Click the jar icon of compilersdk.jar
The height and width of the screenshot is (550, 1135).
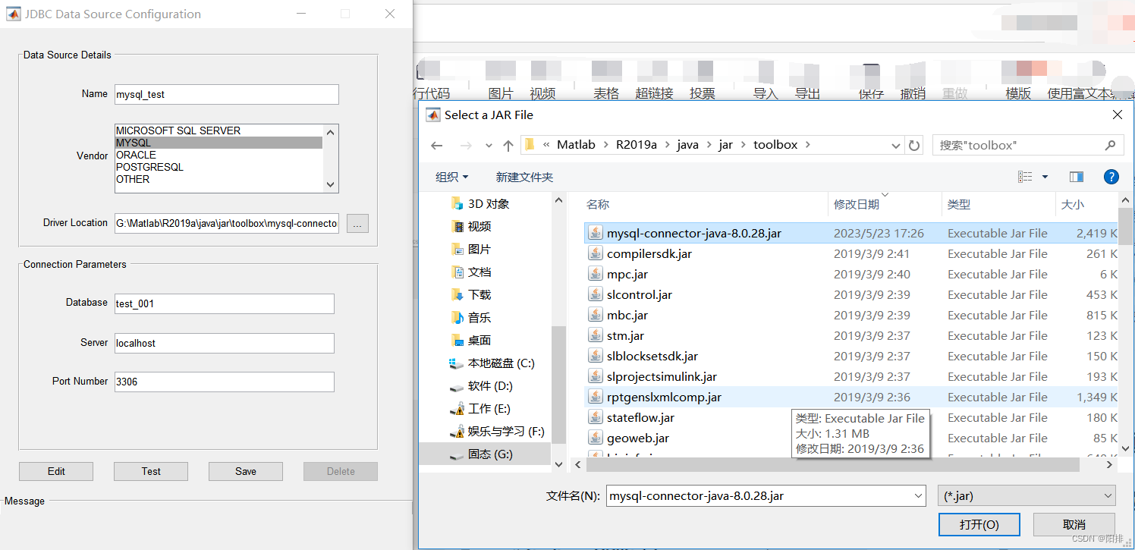click(x=596, y=254)
